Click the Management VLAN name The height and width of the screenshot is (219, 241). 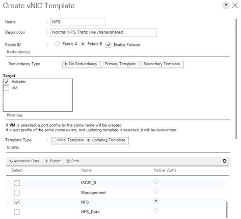pyautogui.click(x=93, y=192)
